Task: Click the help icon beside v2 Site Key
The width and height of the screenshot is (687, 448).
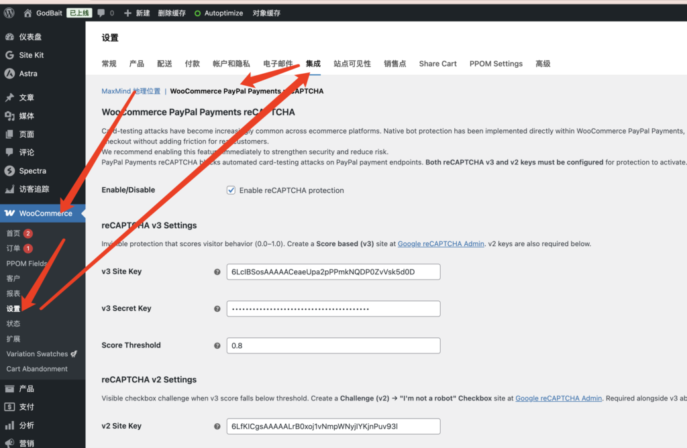Action: click(x=217, y=427)
